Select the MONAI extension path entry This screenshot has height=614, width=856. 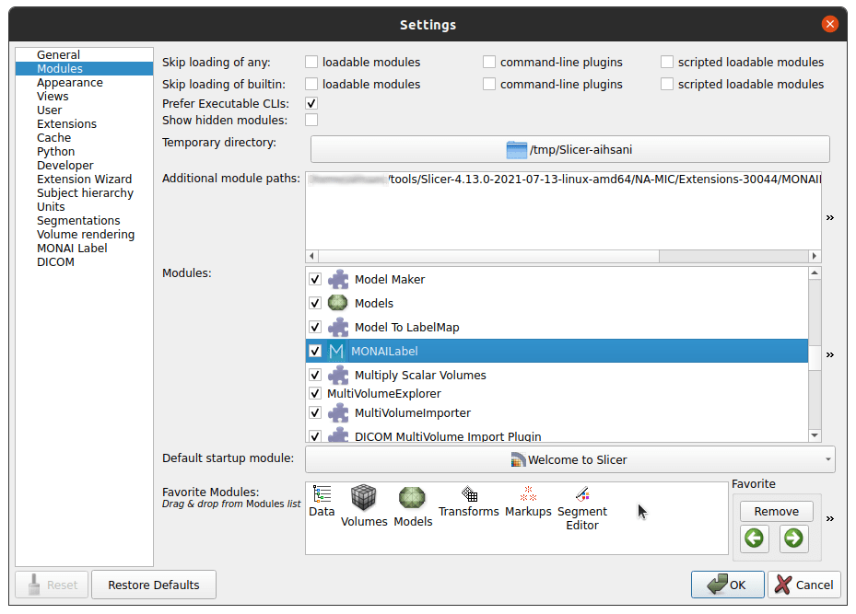(563, 180)
